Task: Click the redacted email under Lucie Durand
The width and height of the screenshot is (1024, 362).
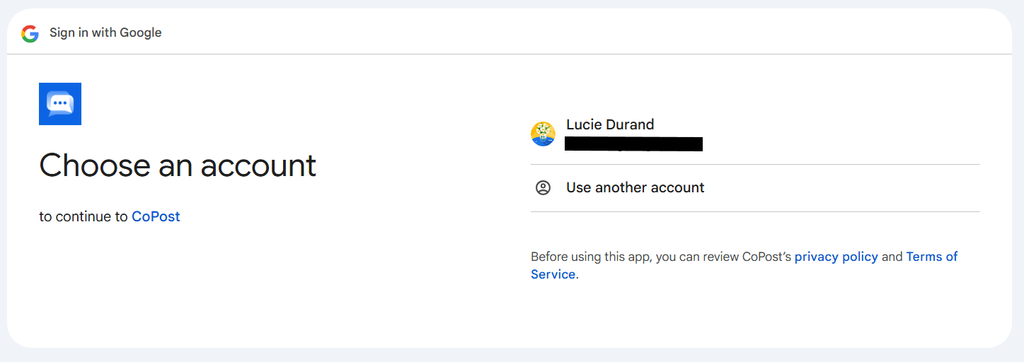Action: pyautogui.click(x=633, y=144)
